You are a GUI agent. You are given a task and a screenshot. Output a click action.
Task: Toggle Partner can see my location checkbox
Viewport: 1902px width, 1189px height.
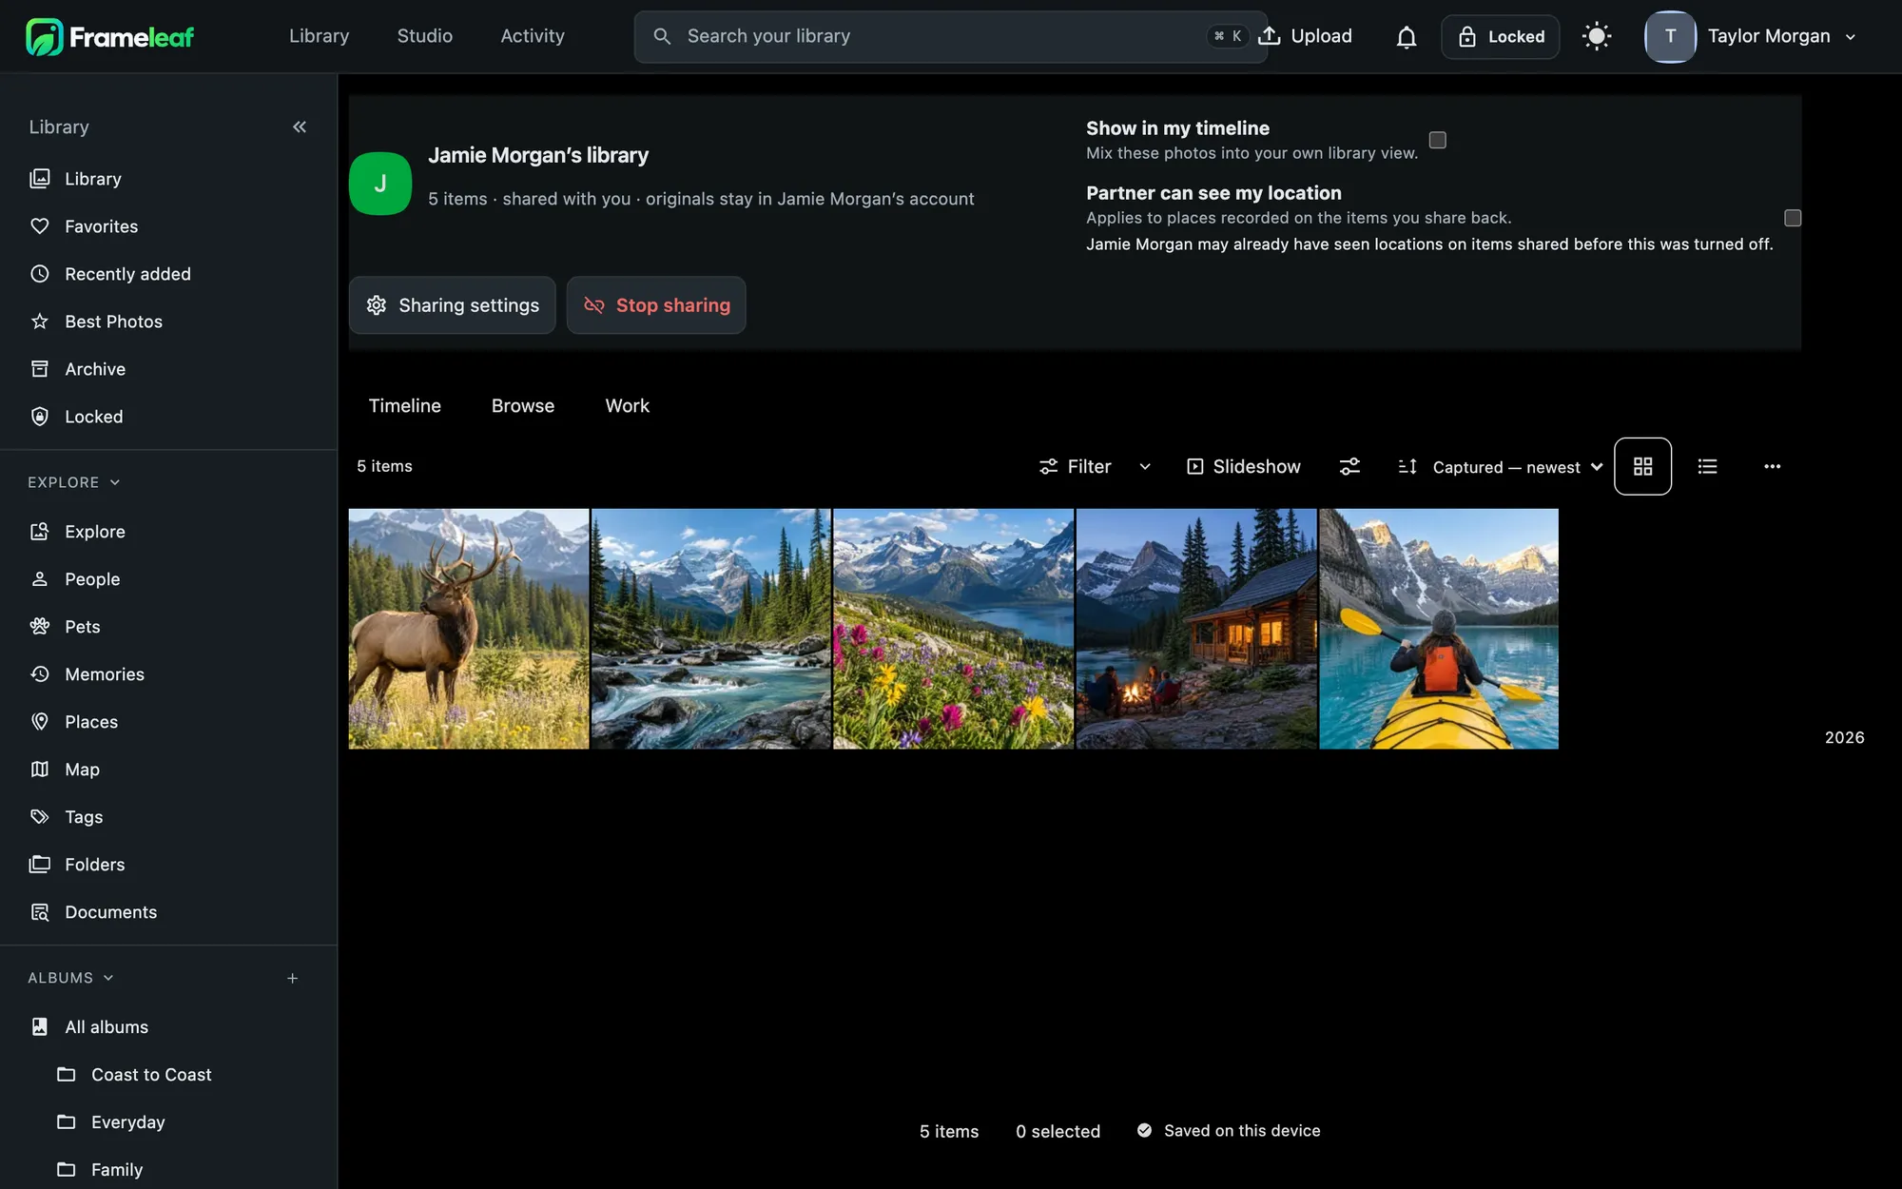point(1793,218)
